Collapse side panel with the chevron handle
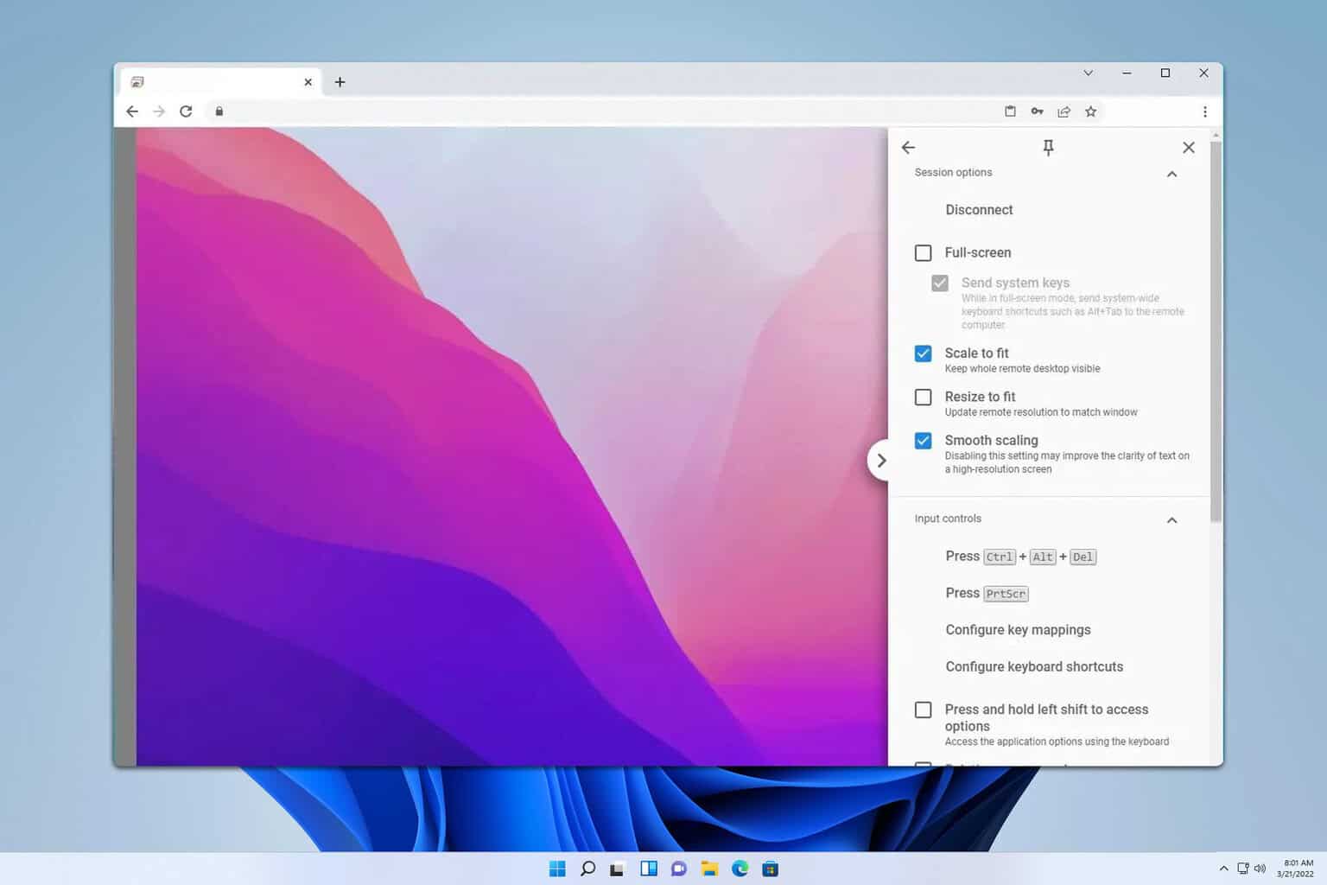The image size is (1327, 885). (879, 461)
